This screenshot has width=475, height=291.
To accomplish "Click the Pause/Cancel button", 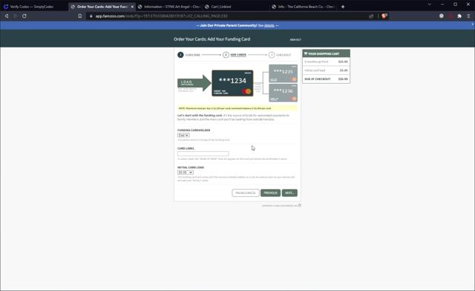I will click(246, 193).
